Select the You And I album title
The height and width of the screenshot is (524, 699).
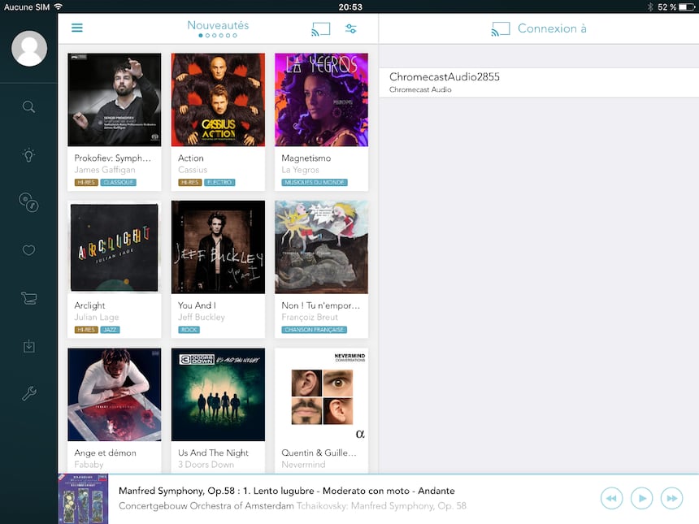click(x=197, y=305)
